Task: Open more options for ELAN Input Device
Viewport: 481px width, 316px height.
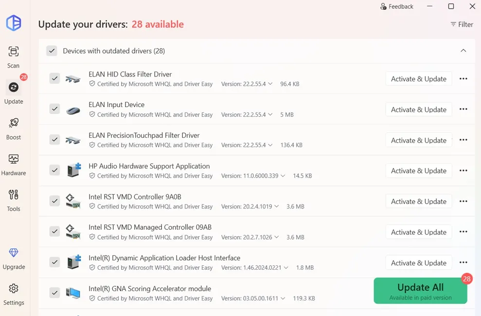Action: 463,109
